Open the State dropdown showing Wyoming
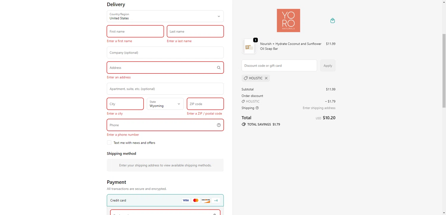The height and width of the screenshot is (215, 446). [x=165, y=104]
